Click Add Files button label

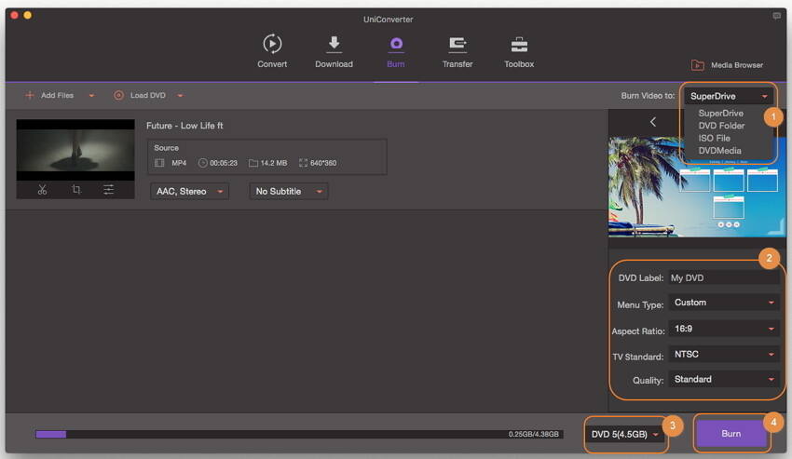tap(57, 95)
